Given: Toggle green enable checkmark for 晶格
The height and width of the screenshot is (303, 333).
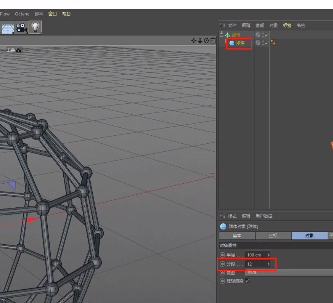Looking at the screenshot, I should pos(266,35).
